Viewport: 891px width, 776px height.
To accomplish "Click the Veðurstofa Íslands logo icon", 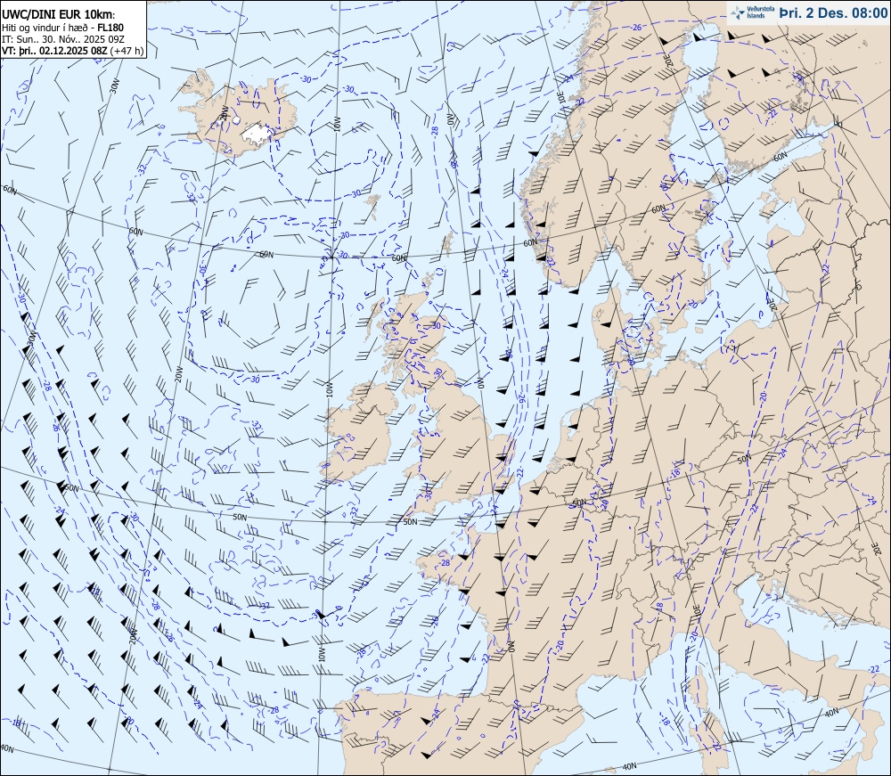I will (x=738, y=12).
